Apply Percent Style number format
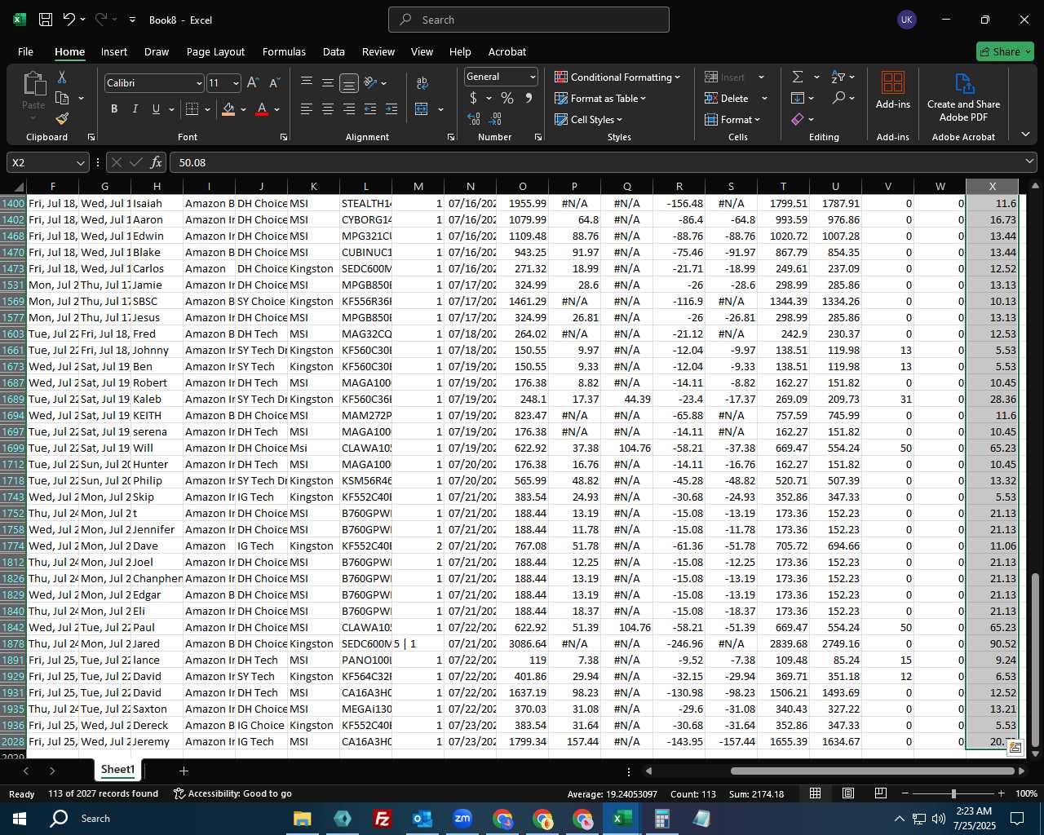 507,98
